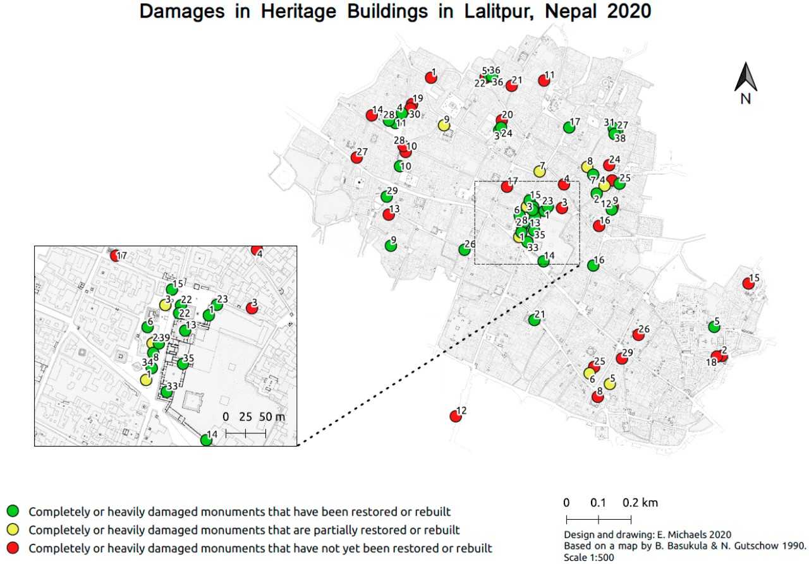Click the legend text about partially restored monuments
Viewport: 809px width, 564px height.
click(244, 530)
